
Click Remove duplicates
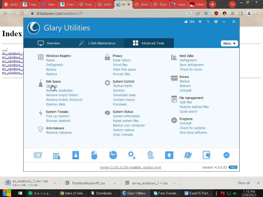coord(59,91)
